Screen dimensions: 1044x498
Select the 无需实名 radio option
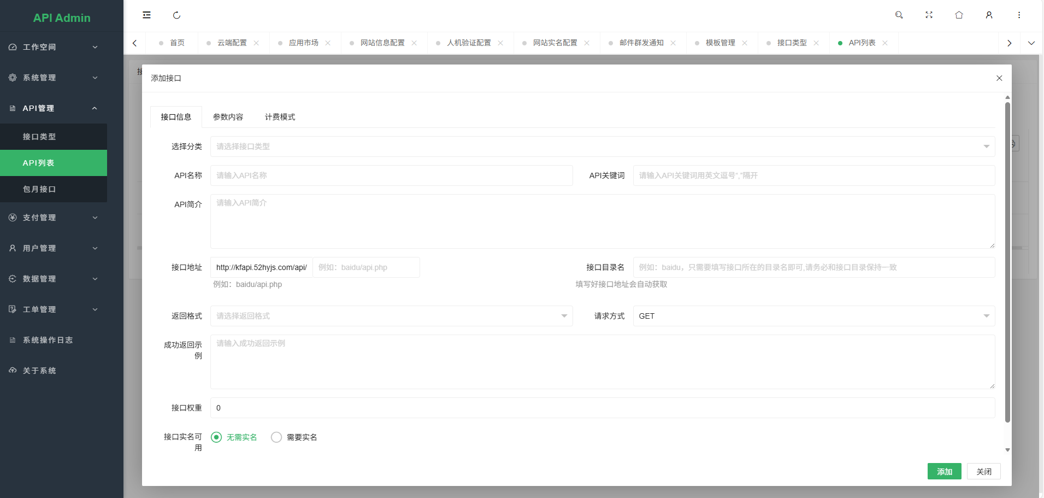tap(217, 437)
